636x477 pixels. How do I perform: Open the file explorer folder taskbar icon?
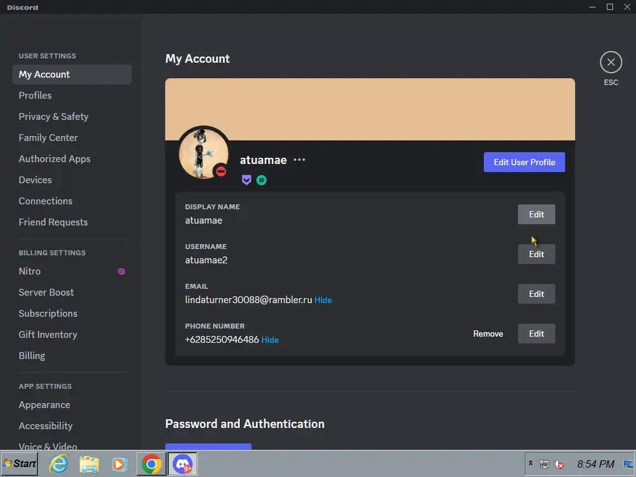coord(89,464)
